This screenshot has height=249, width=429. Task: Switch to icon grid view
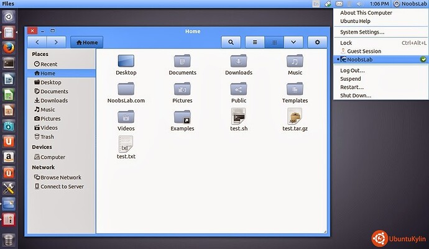tap(274, 42)
